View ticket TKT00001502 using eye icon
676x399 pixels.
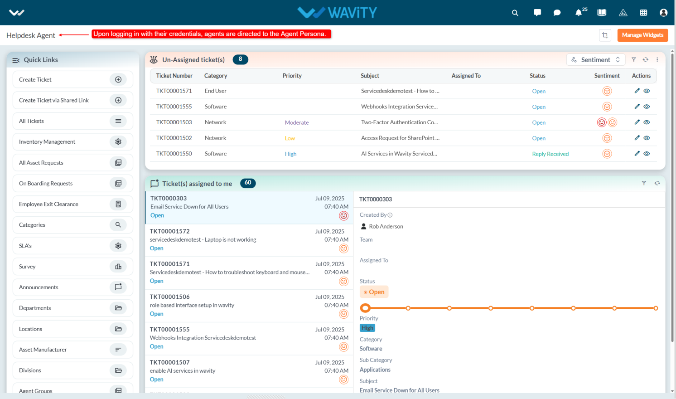(x=647, y=138)
